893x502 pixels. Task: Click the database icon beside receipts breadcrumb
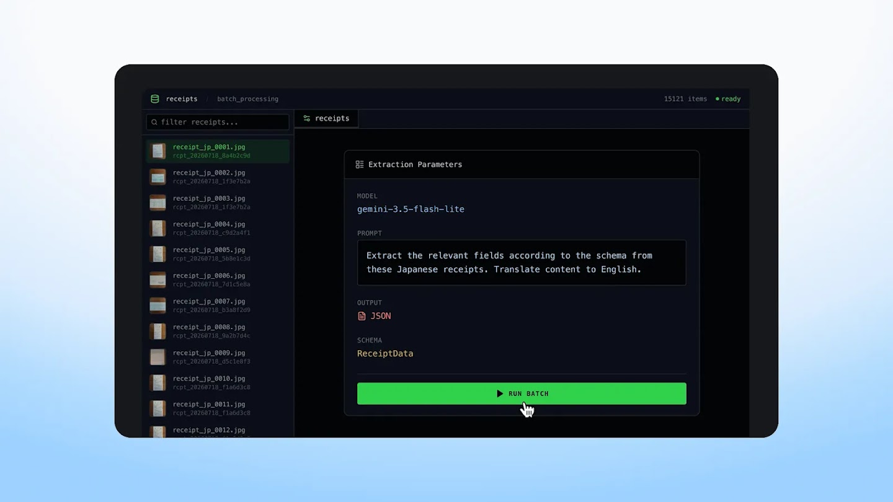tap(155, 99)
